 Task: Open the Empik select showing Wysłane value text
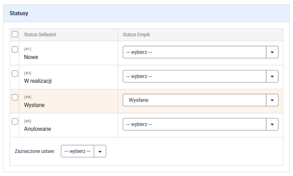pos(194,100)
